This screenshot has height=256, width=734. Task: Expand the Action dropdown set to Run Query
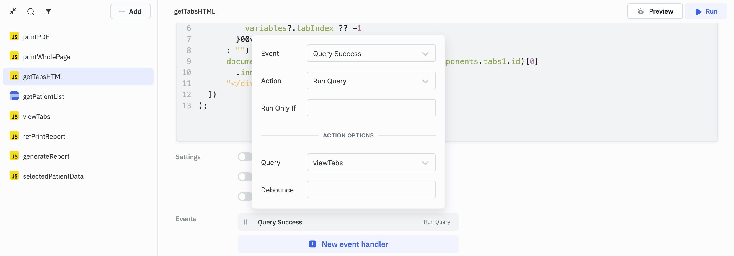pos(371,81)
